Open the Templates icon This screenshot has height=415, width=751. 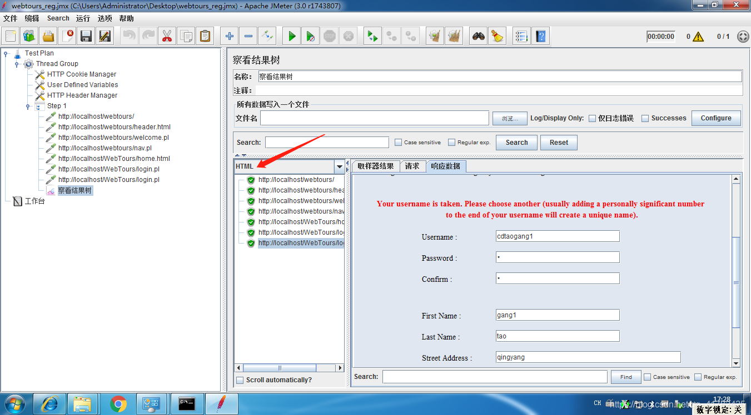(29, 37)
